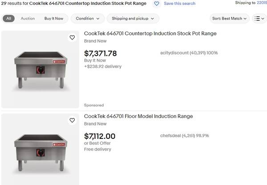267x185 pixels.
Task: Click the Countertop Stock Pot Range product image
Action: 40,70
